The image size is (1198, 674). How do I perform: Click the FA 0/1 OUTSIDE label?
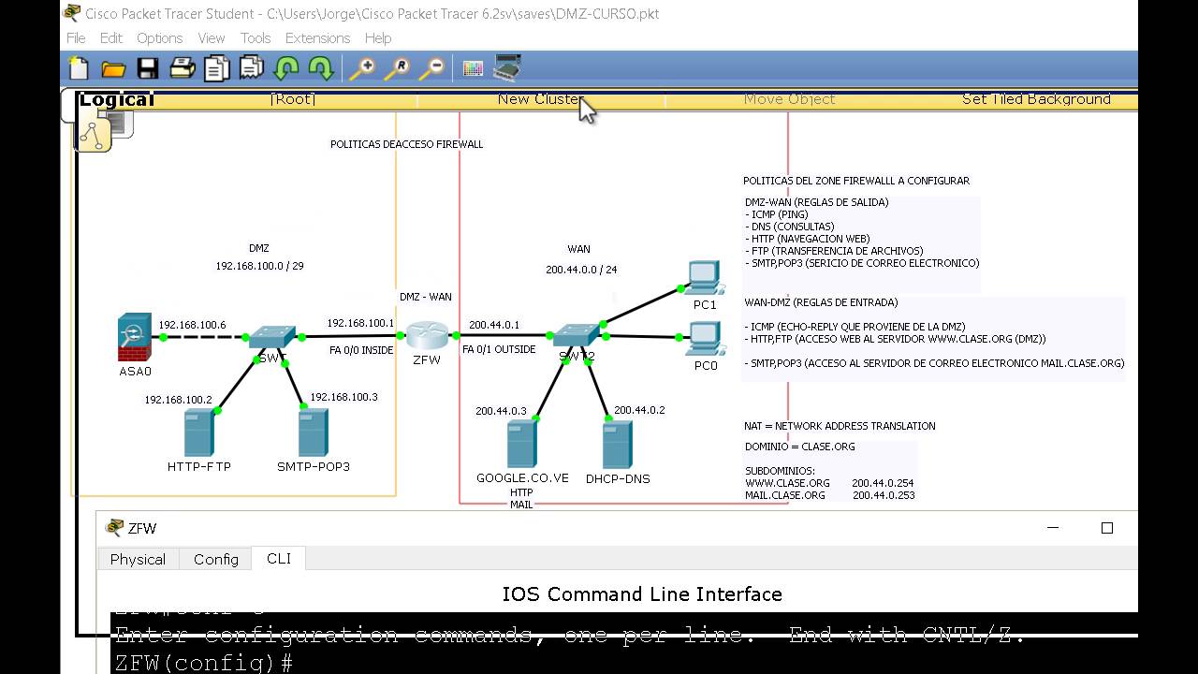coord(499,349)
